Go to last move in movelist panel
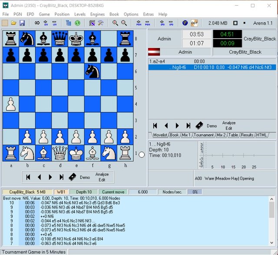278x255 pixels. point(188,126)
